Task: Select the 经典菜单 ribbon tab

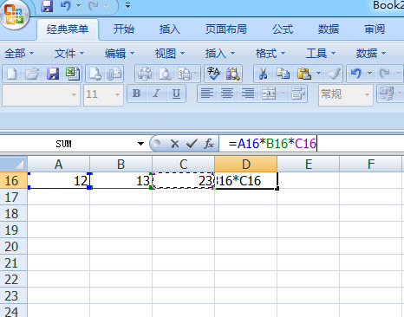Action: [x=68, y=29]
